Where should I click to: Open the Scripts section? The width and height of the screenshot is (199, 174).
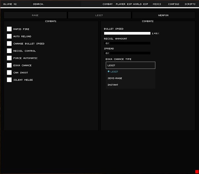pos(190,4)
